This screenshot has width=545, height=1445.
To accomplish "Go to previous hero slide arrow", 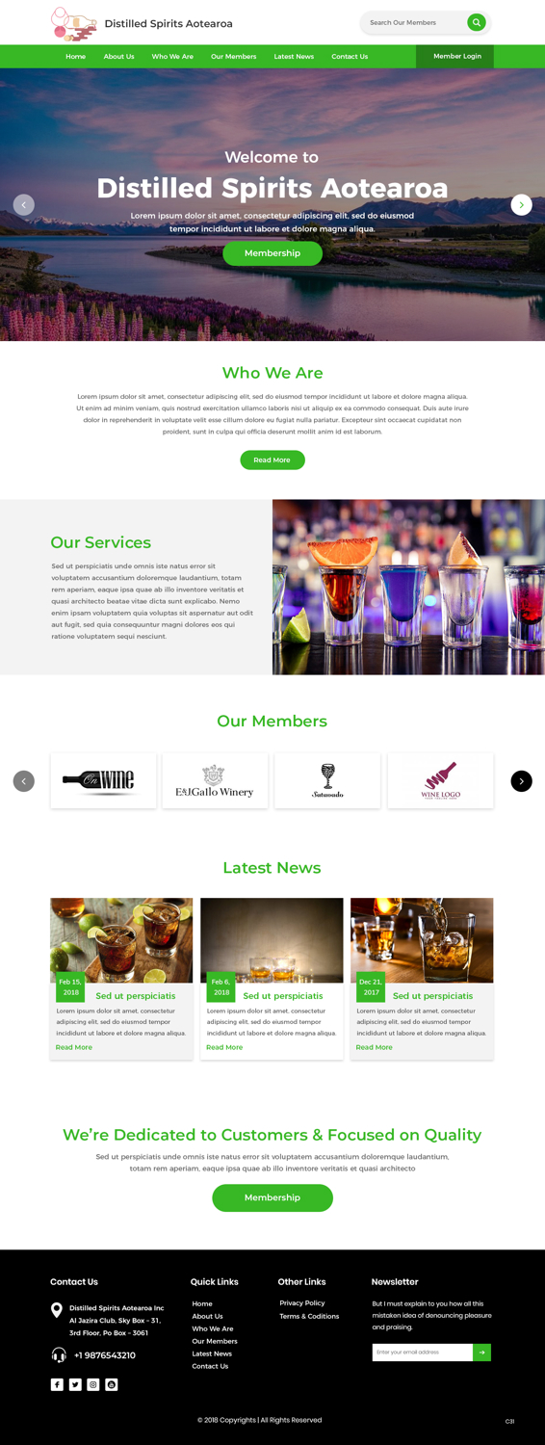I will pos(24,204).
